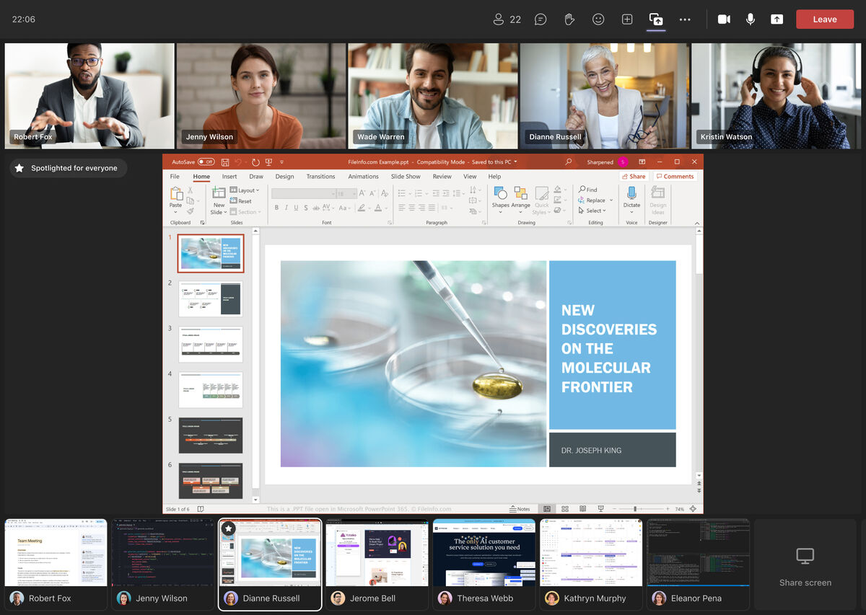
Task: Open the more actions ellipsis menu
Action: (685, 19)
